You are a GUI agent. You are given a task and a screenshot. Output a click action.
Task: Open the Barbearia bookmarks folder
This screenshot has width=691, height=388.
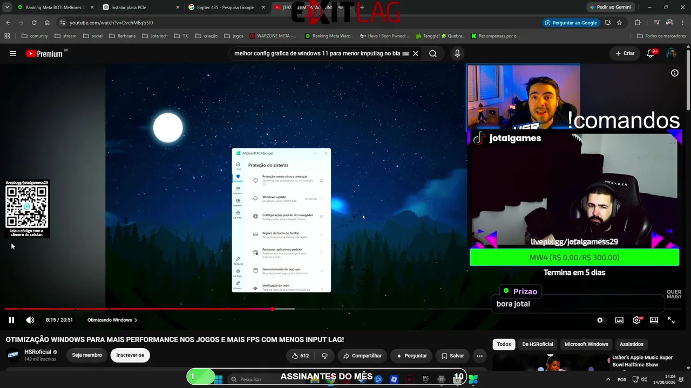122,36
